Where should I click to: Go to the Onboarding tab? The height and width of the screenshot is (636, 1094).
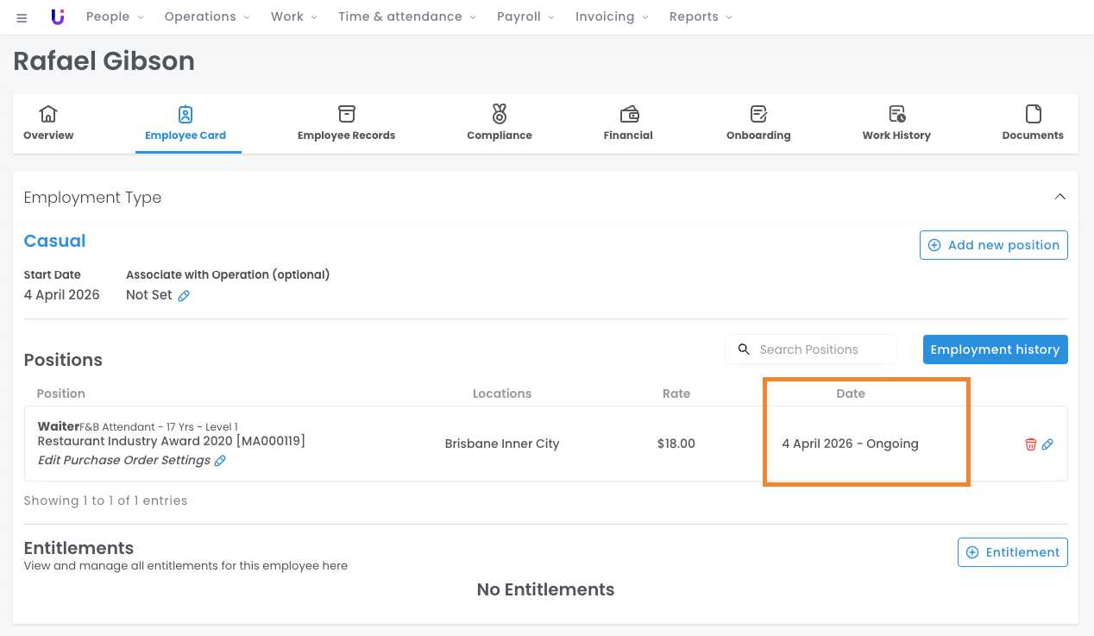click(x=758, y=123)
